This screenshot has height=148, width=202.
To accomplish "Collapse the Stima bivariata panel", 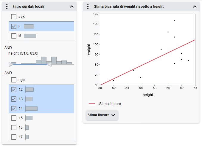I will [x=195, y=6].
